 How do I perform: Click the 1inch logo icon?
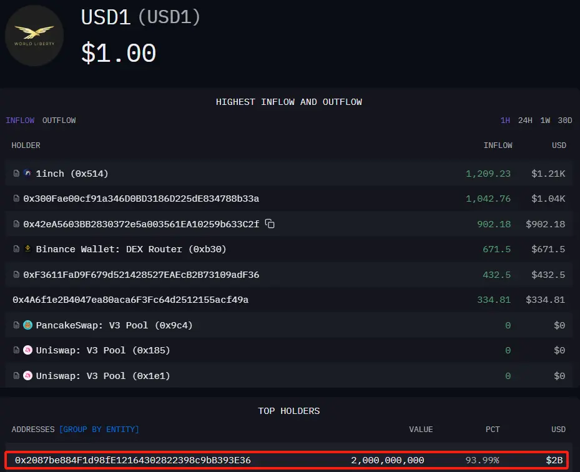coord(27,174)
